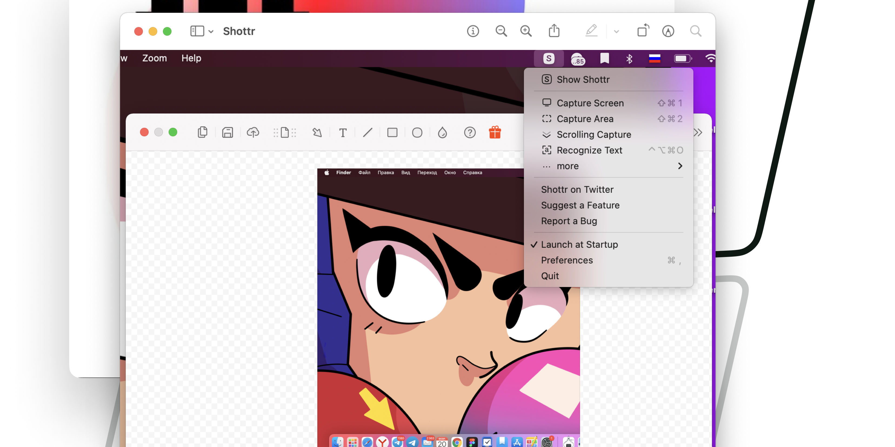
Task: Select the line drawing tool
Action: [x=368, y=133]
